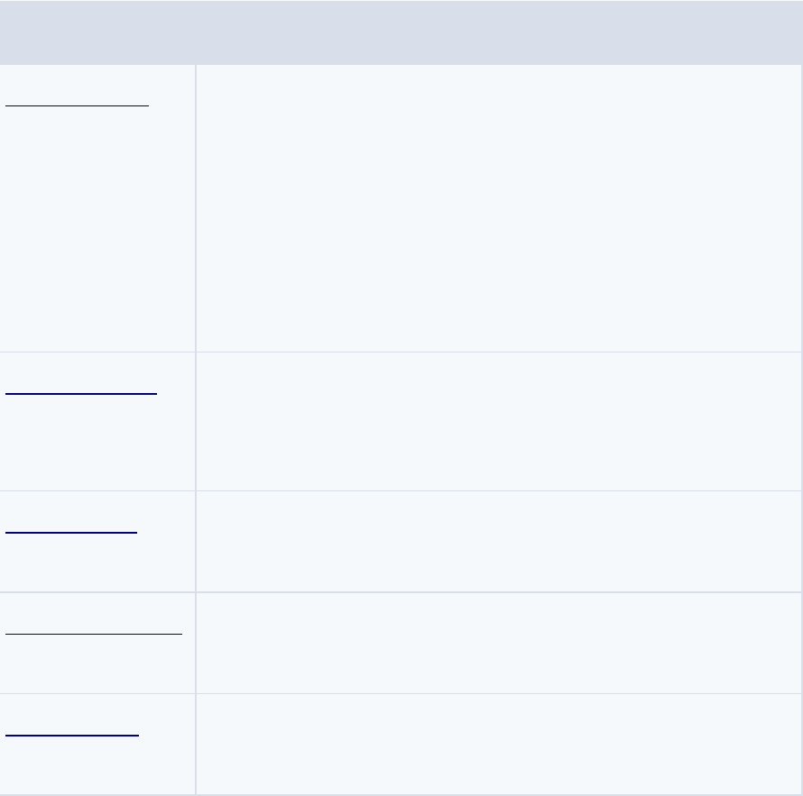
Task: Open the underlined link in the last table row
Action: coord(72,735)
